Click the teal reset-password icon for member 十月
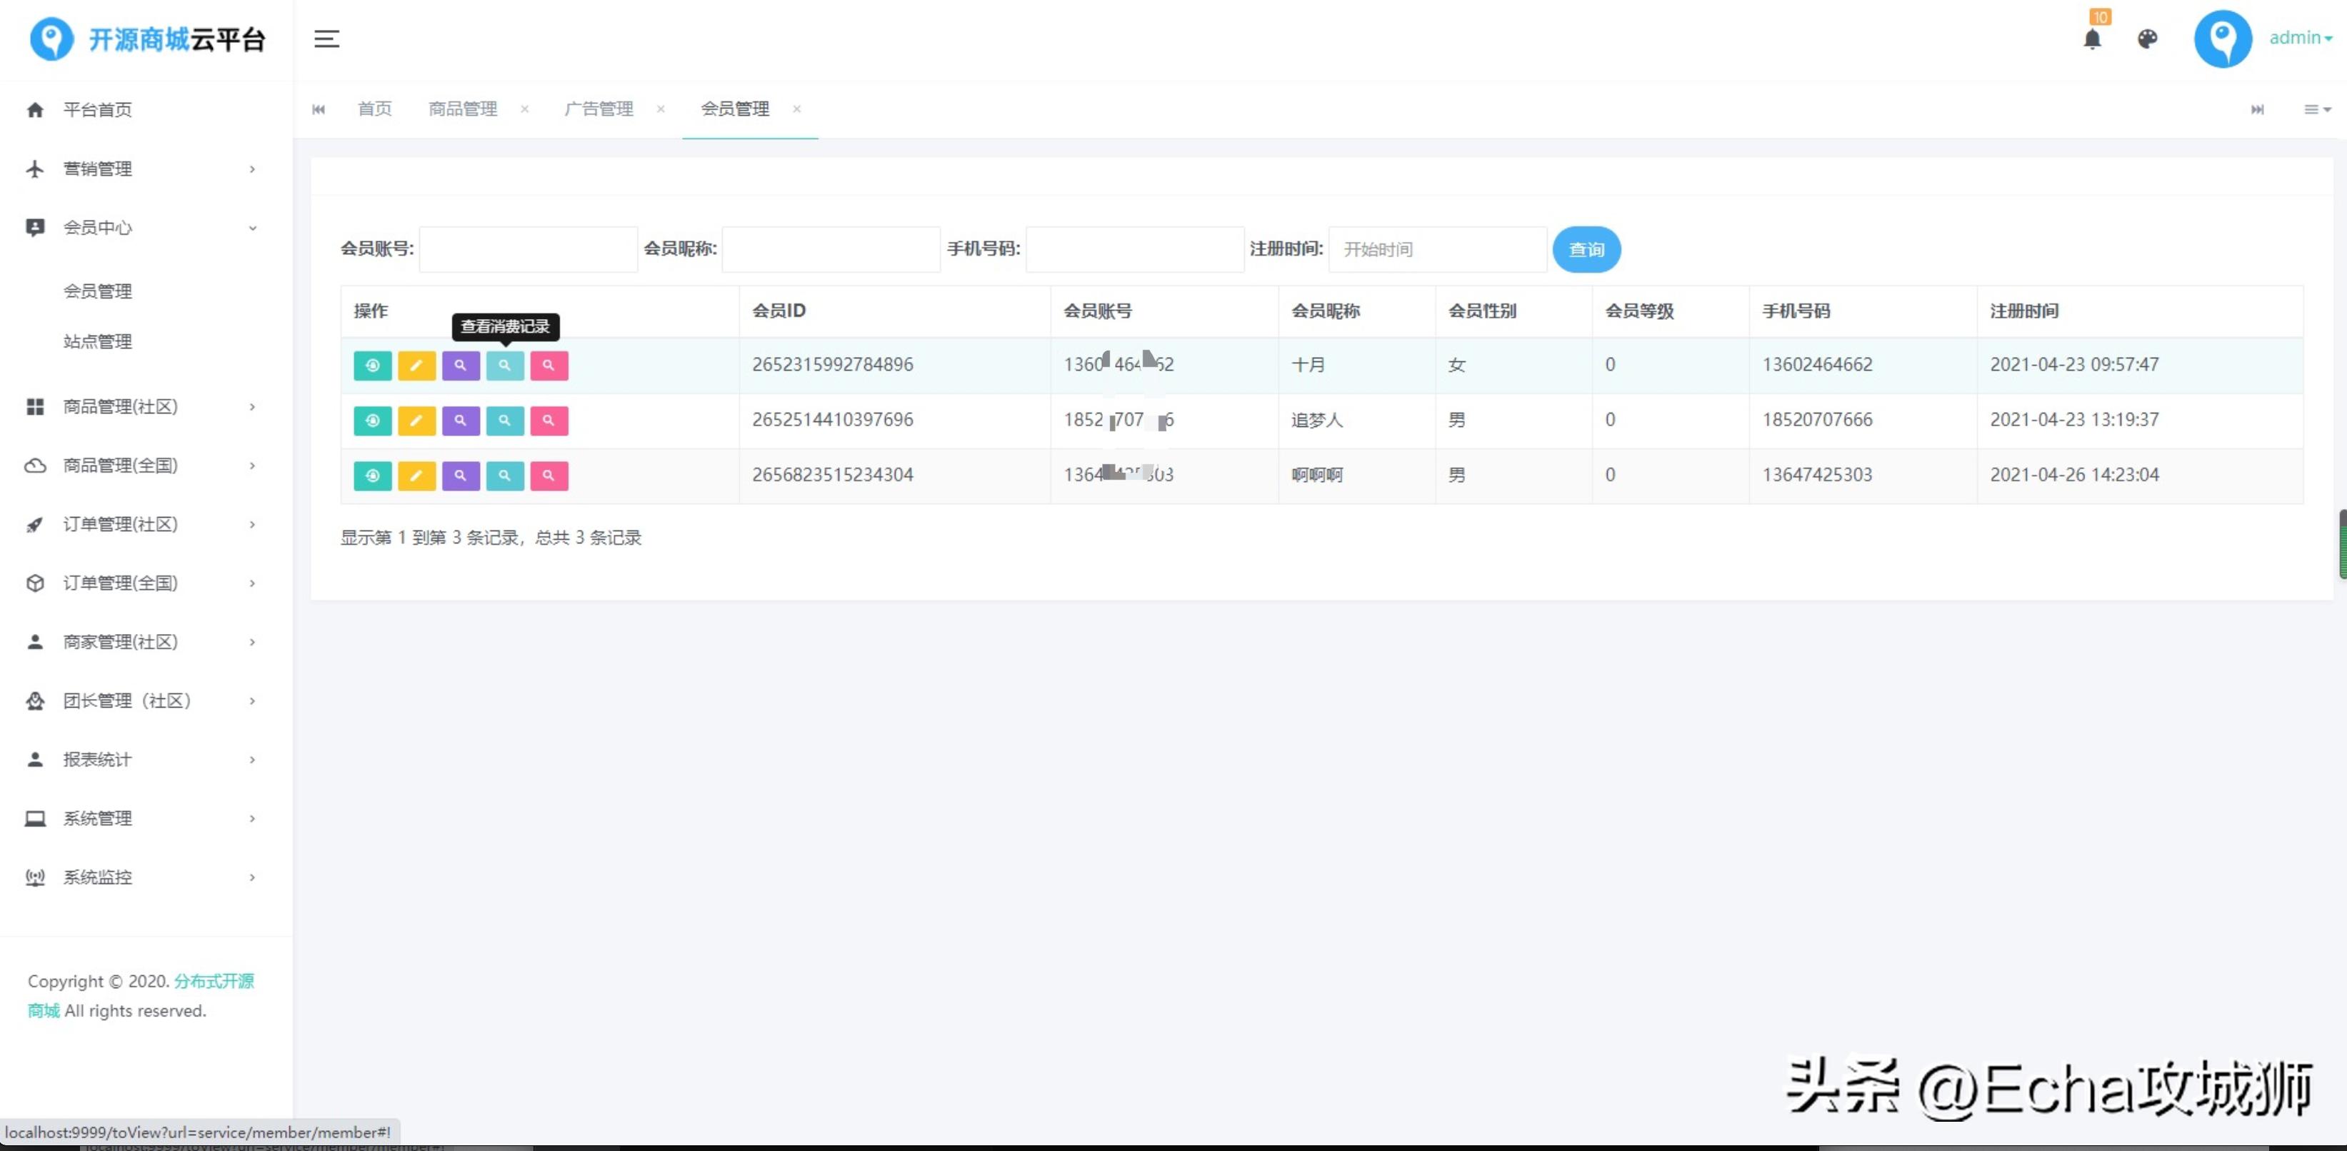The width and height of the screenshot is (2347, 1151). click(373, 365)
